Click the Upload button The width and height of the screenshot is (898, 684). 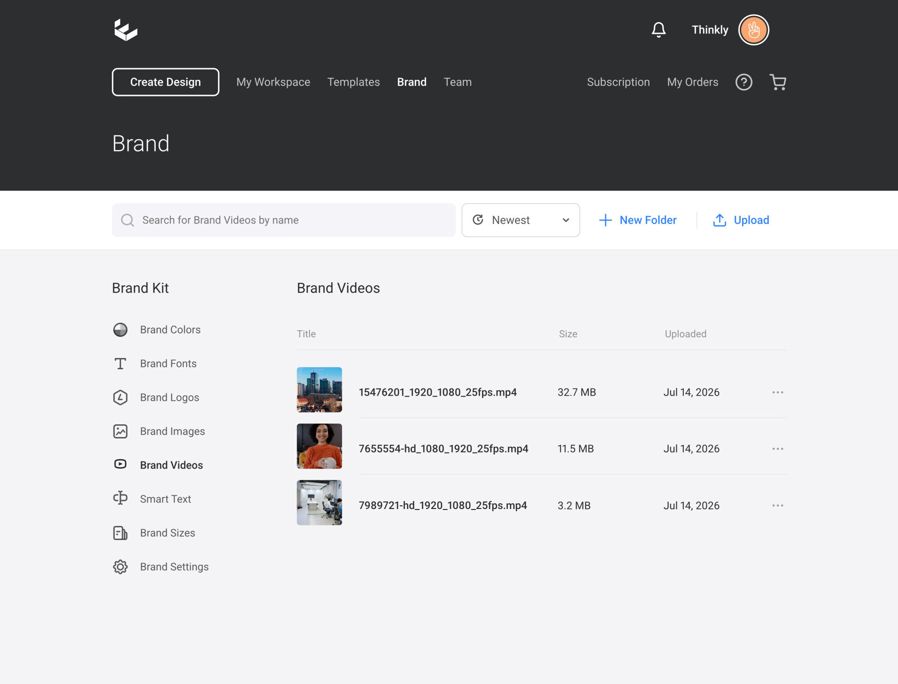tap(741, 220)
